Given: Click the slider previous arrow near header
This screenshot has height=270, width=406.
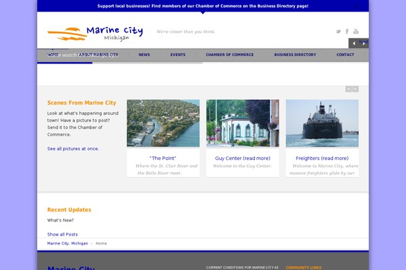Looking at the screenshot, I should pyautogui.click(x=354, y=43).
